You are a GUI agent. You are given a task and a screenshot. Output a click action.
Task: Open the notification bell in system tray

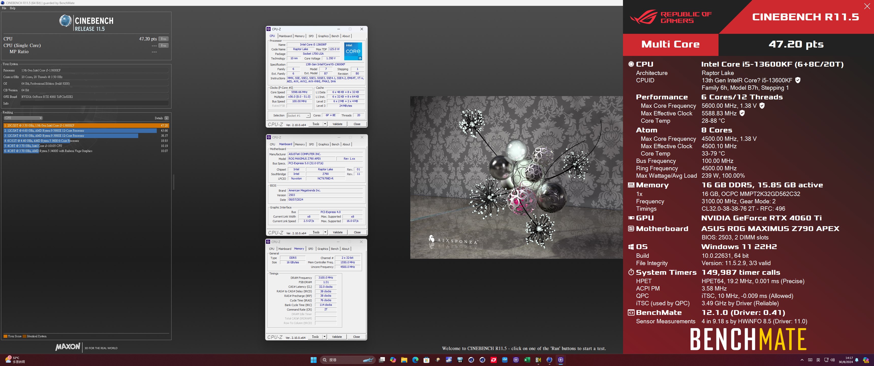click(x=857, y=360)
